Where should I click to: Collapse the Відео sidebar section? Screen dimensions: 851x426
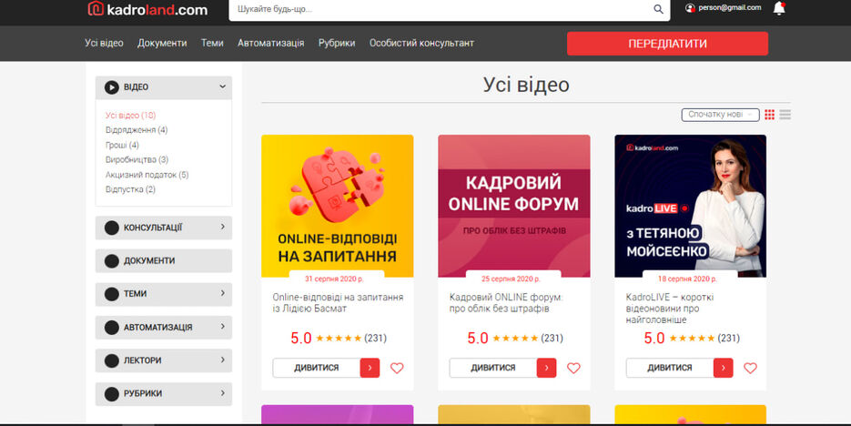coord(222,87)
